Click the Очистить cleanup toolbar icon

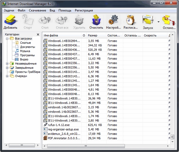pos(96,20)
